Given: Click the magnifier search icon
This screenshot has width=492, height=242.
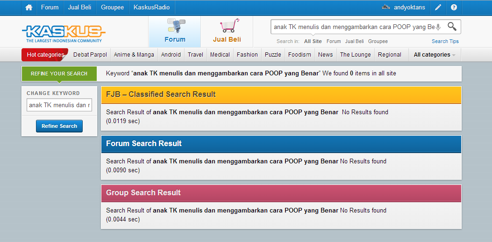Looking at the screenshot, I should tap(452, 26).
